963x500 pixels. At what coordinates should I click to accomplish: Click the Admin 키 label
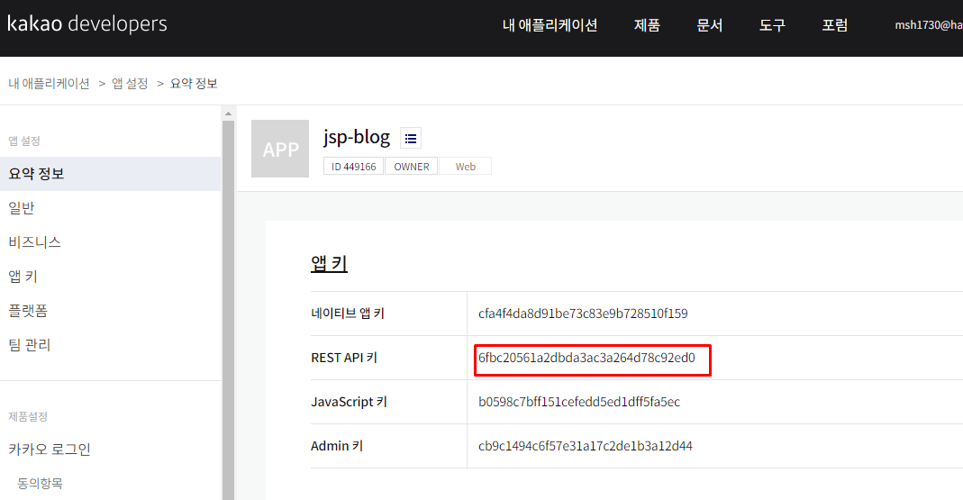(337, 446)
